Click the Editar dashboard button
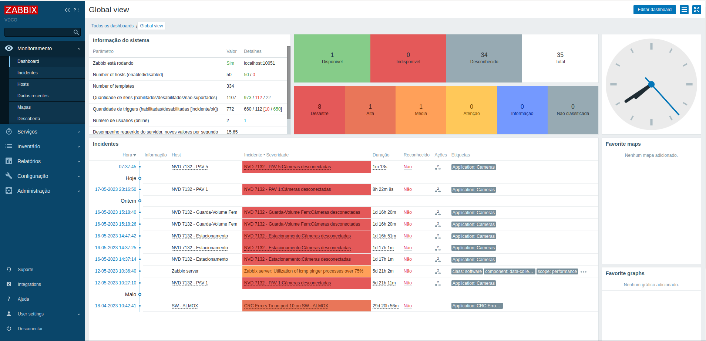The image size is (706, 341). pyautogui.click(x=655, y=10)
